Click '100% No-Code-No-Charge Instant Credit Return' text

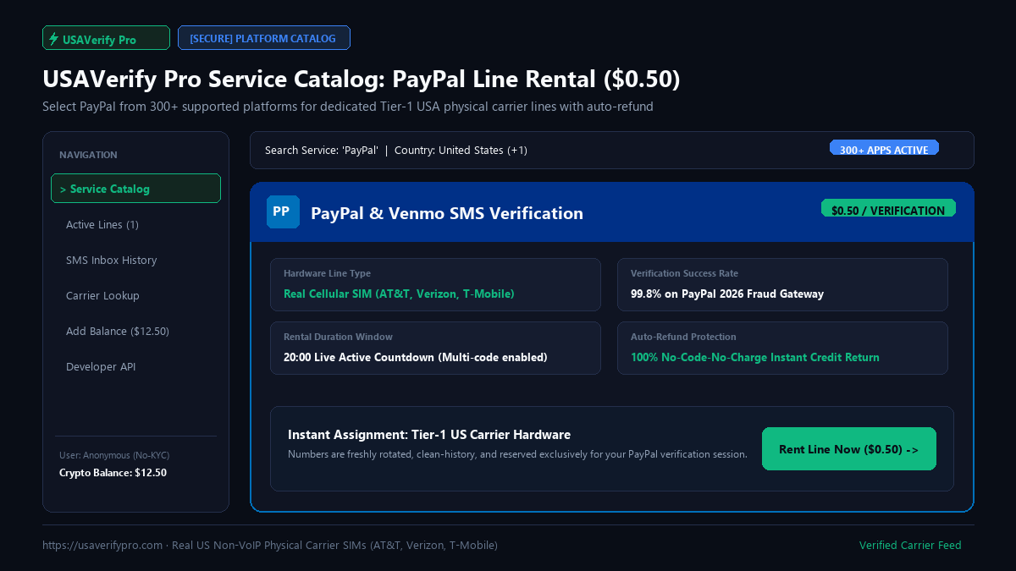755,357
